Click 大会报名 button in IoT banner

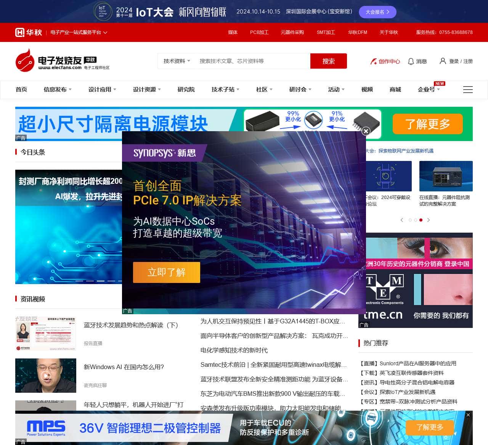tap(377, 12)
